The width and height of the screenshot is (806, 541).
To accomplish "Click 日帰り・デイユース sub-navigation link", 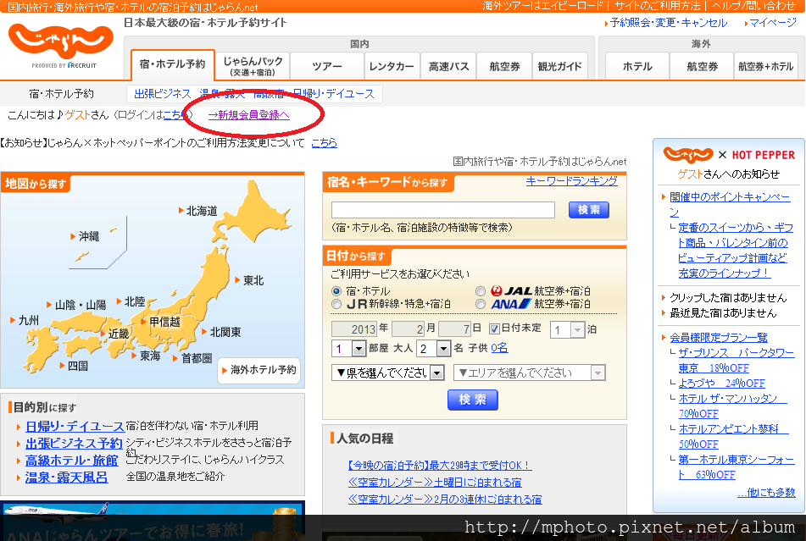I will 333,94.
